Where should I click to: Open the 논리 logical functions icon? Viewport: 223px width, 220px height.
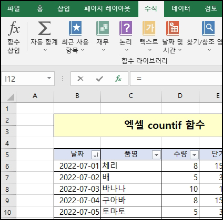pos(126,28)
